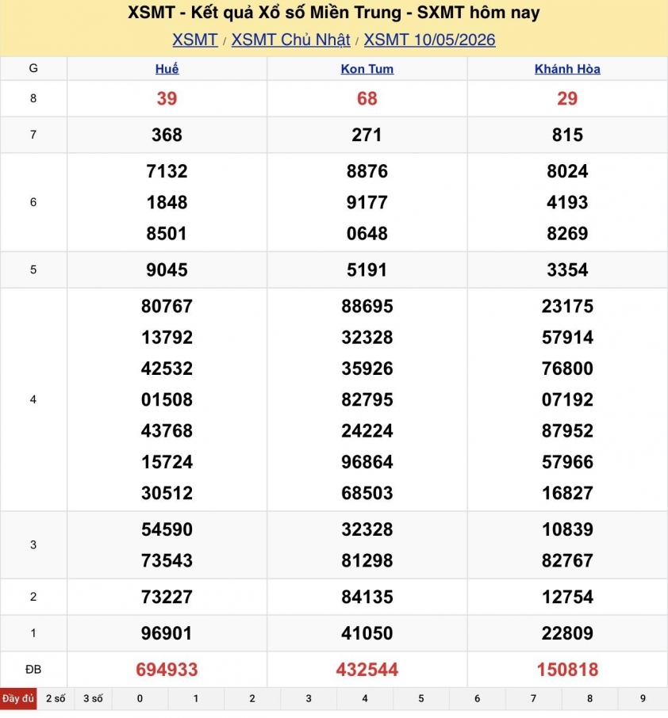
Task: Click Kon Tum prize 5 number 5191
Action: click(367, 270)
